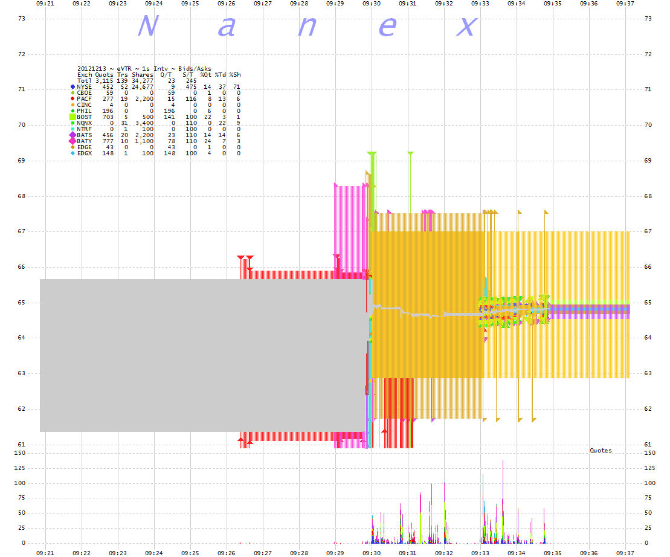Select price label 69 on right axis
Image resolution: width=670 pixels, height=557 pixels.
coord(648,161)
